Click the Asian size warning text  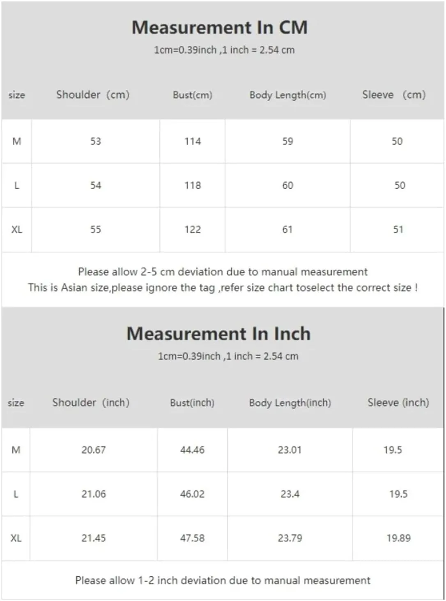click(223, 287)
